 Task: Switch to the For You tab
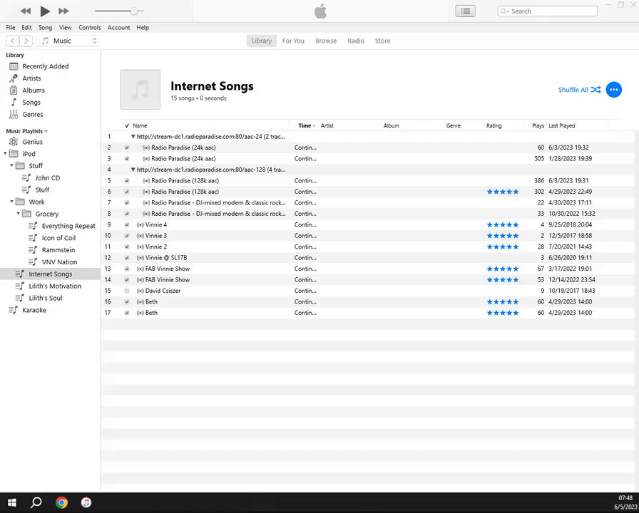(x=293, y=41)
